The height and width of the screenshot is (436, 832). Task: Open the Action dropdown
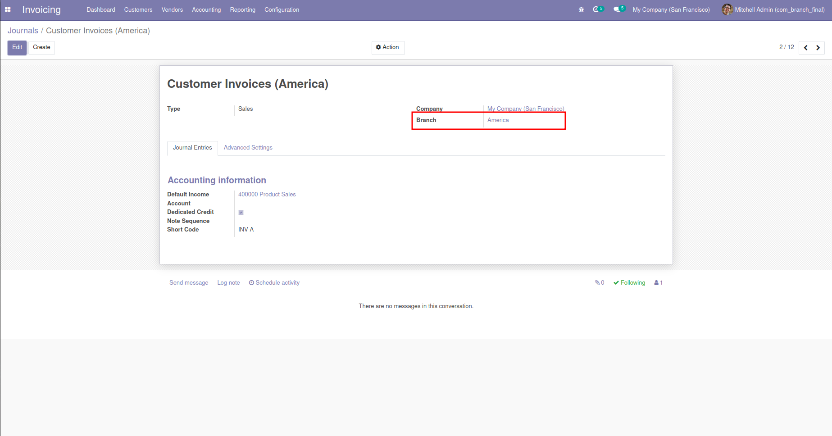pos(388,47)
